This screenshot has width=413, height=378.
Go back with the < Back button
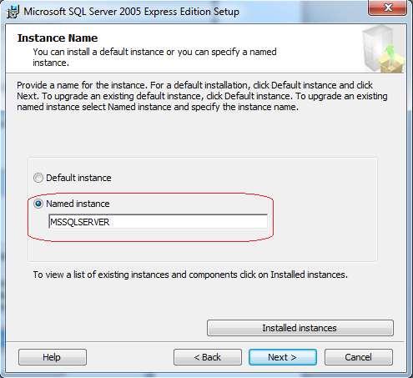click(x=208, y=357)
